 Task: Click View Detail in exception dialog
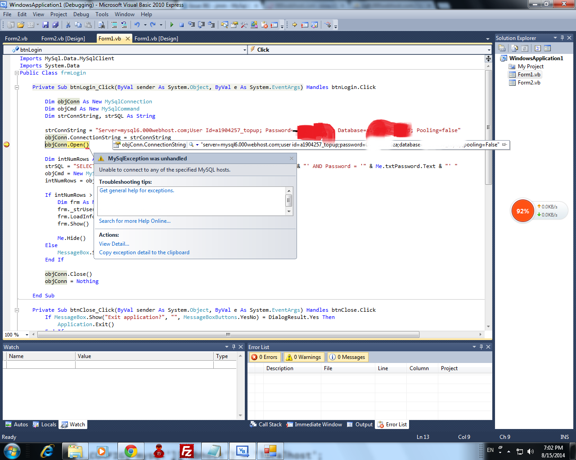(x=114, y=244)
